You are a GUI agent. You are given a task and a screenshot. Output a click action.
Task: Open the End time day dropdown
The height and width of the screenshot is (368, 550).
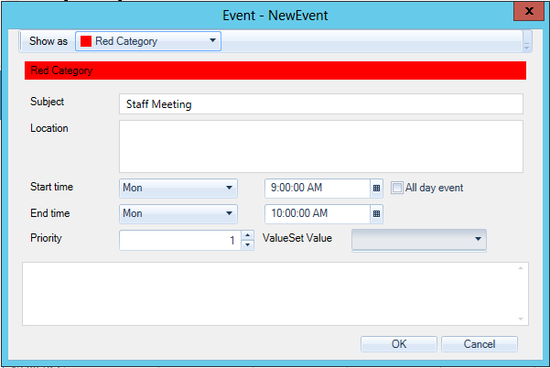pos(178,214)
